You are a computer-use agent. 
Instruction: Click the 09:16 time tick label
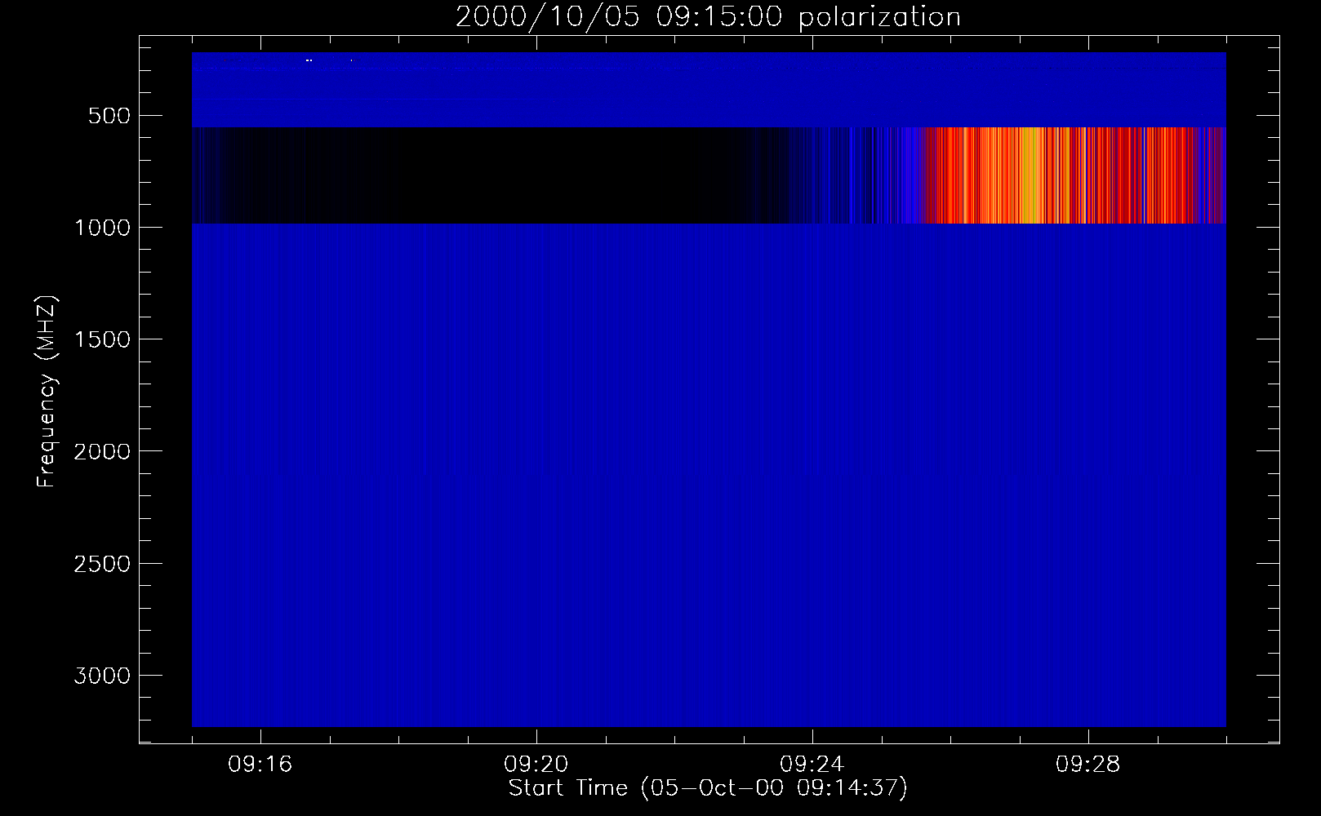(x=260, y=765)
